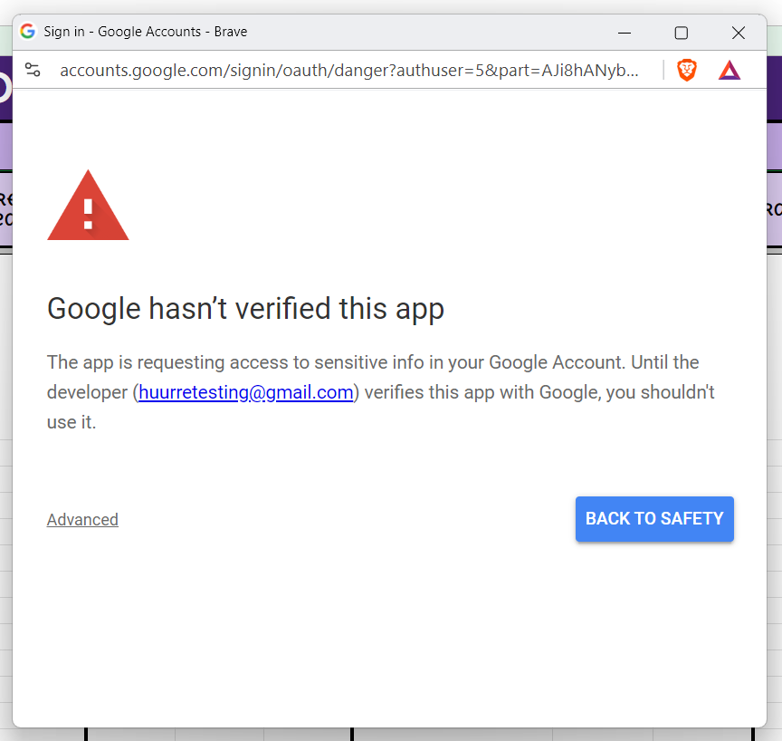Go BACK TO SAFETY

[x=654, y=518]
